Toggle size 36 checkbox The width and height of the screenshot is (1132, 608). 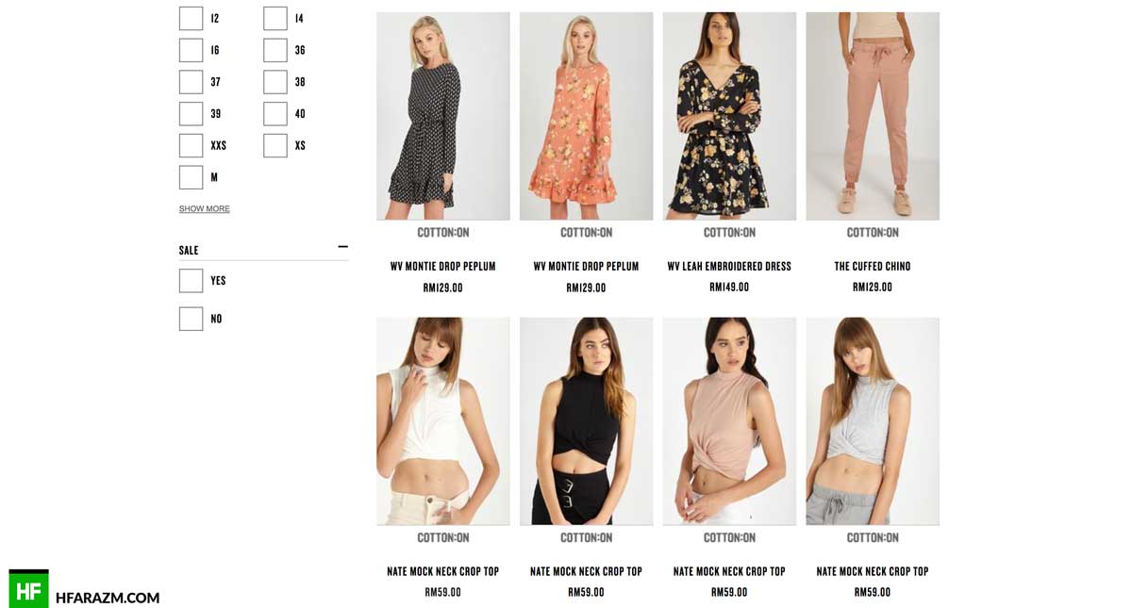(x=275, y=50)
